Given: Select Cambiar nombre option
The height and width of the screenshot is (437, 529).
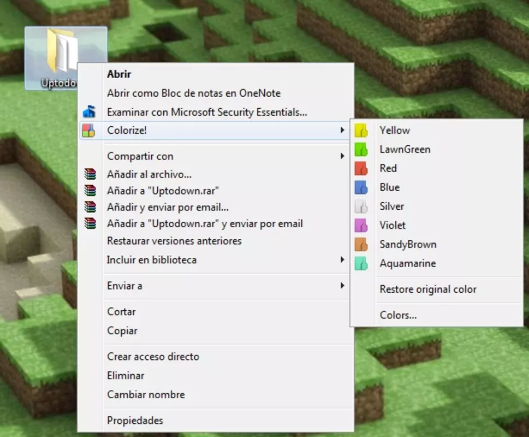Looking at the screenshot, I should point(146,394).
